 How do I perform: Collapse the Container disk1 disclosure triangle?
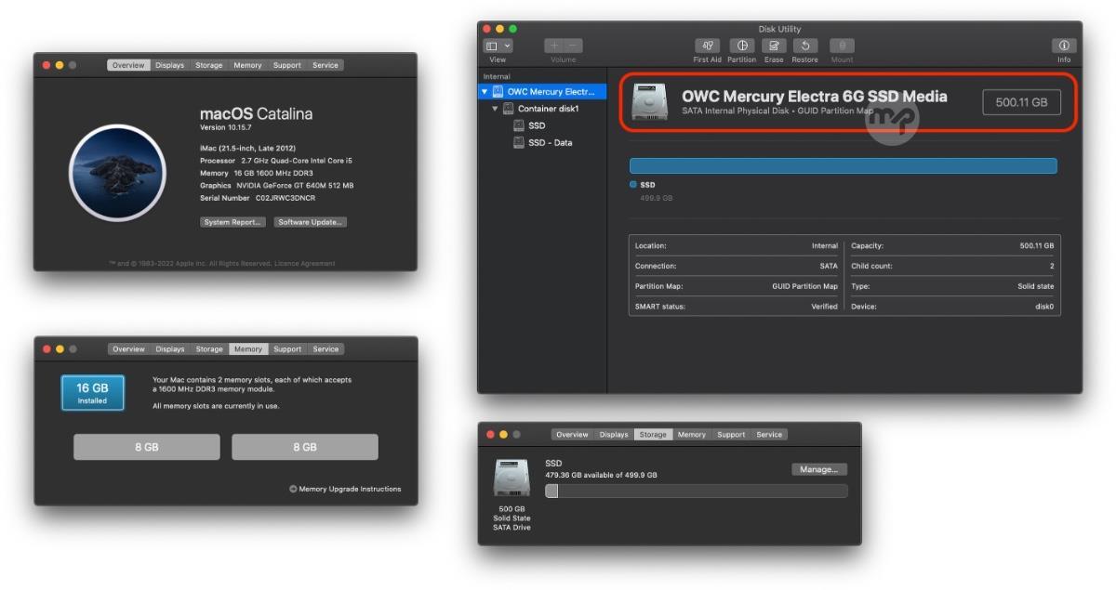[496, 109]
